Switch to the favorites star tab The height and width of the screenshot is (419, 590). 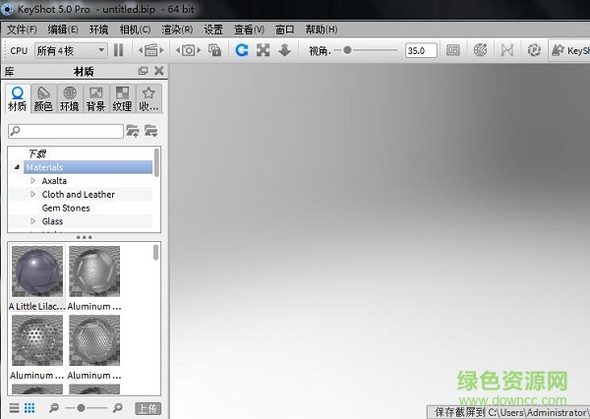[148, 98]
